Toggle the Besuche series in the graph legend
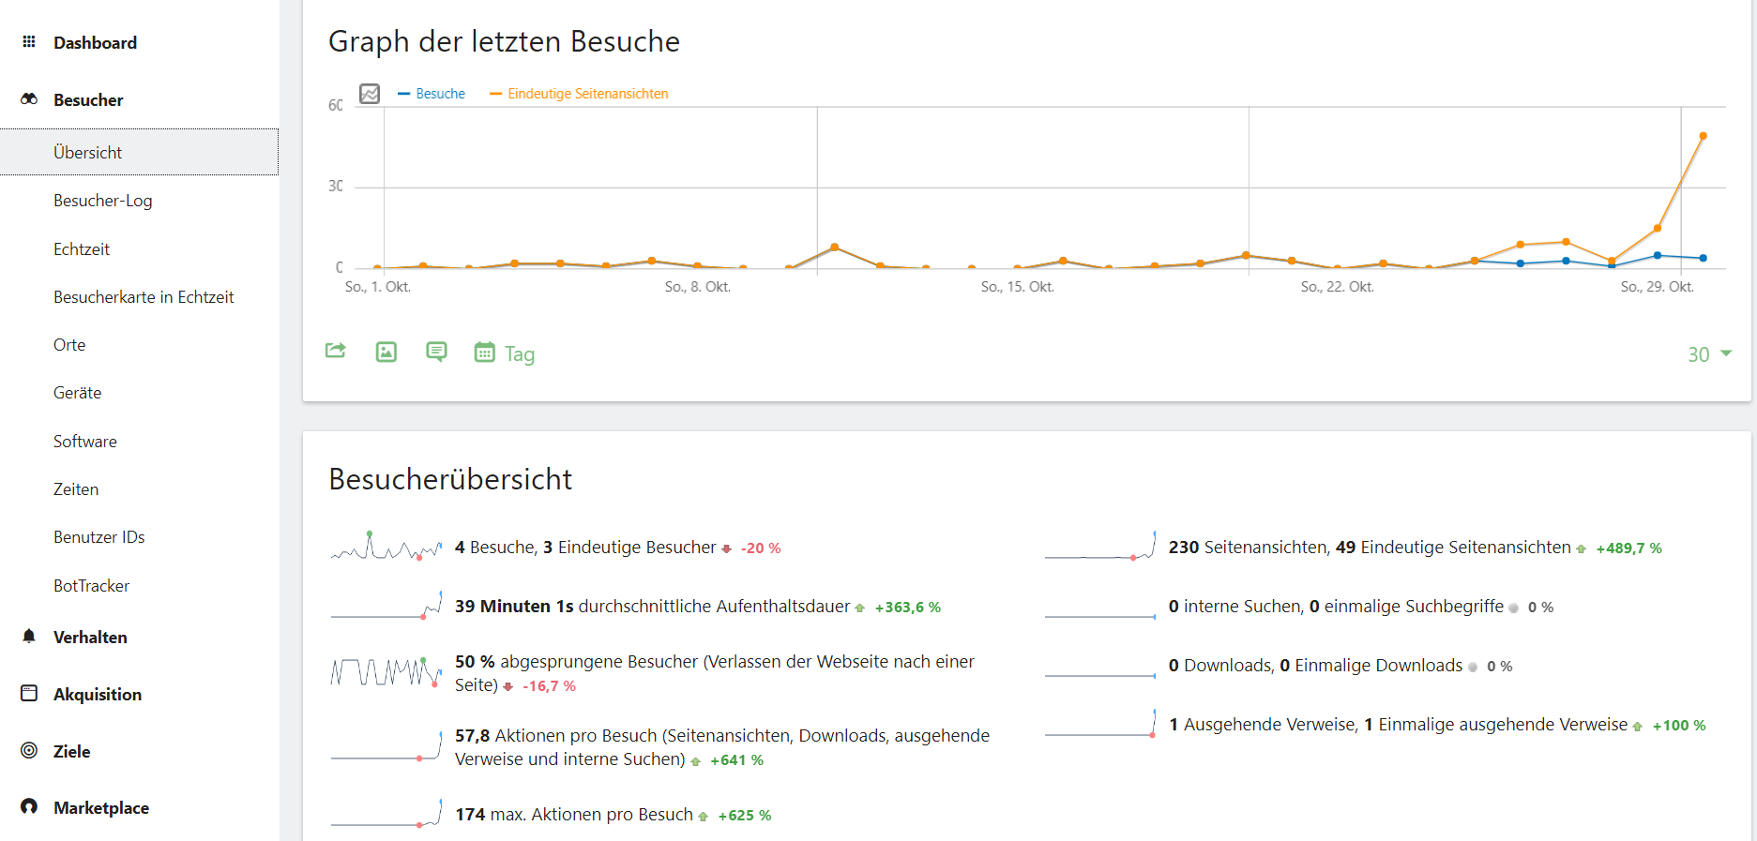The height and width of the screenshot is (841, 1757). coord(432,94)
